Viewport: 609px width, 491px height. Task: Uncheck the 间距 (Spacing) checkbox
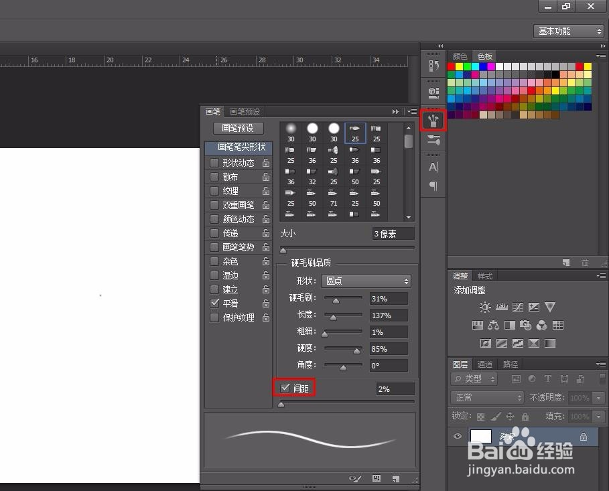click(283, 387)
